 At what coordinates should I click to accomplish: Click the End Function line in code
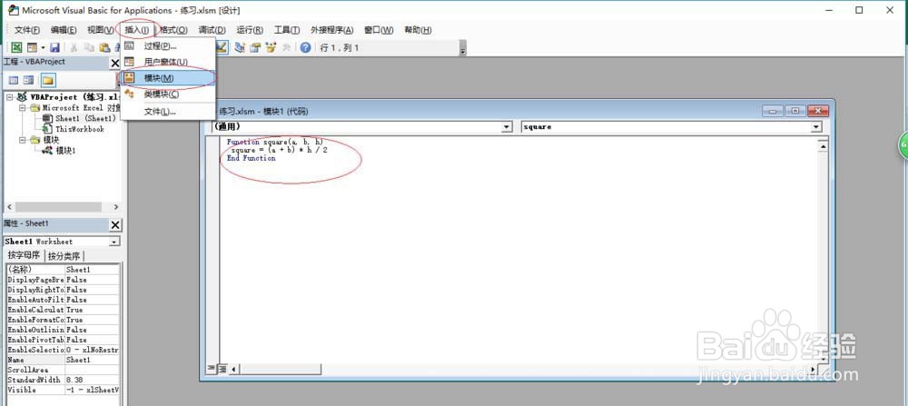point(252,158)
